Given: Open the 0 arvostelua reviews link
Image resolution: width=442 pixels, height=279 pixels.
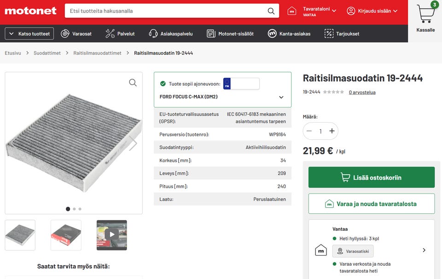Looking at the screenshot, I should (x=362, y=92).
